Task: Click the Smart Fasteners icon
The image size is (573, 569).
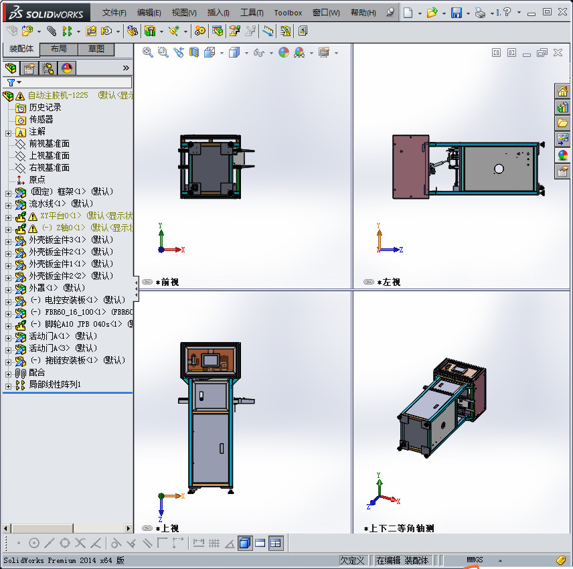Action: point(90,31)
